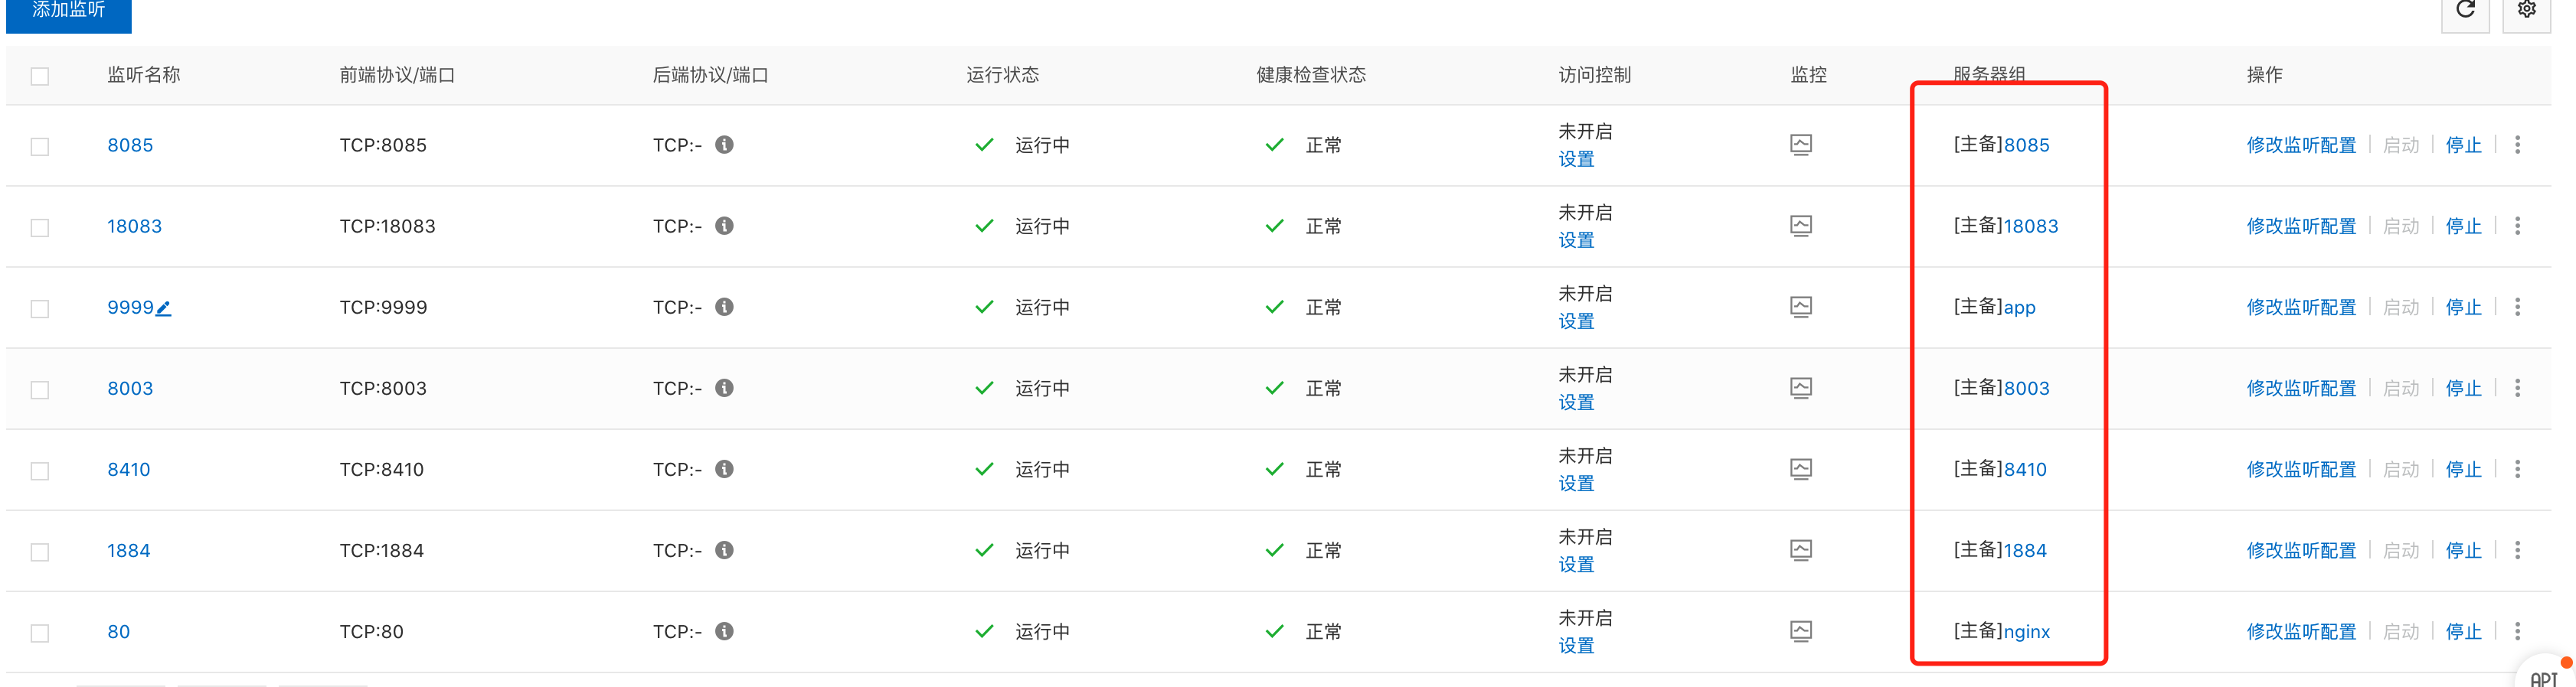Screen dimensions: 2576x687
Task: Click the backend protocol info icon for 18083
Action: coord(725,226)
